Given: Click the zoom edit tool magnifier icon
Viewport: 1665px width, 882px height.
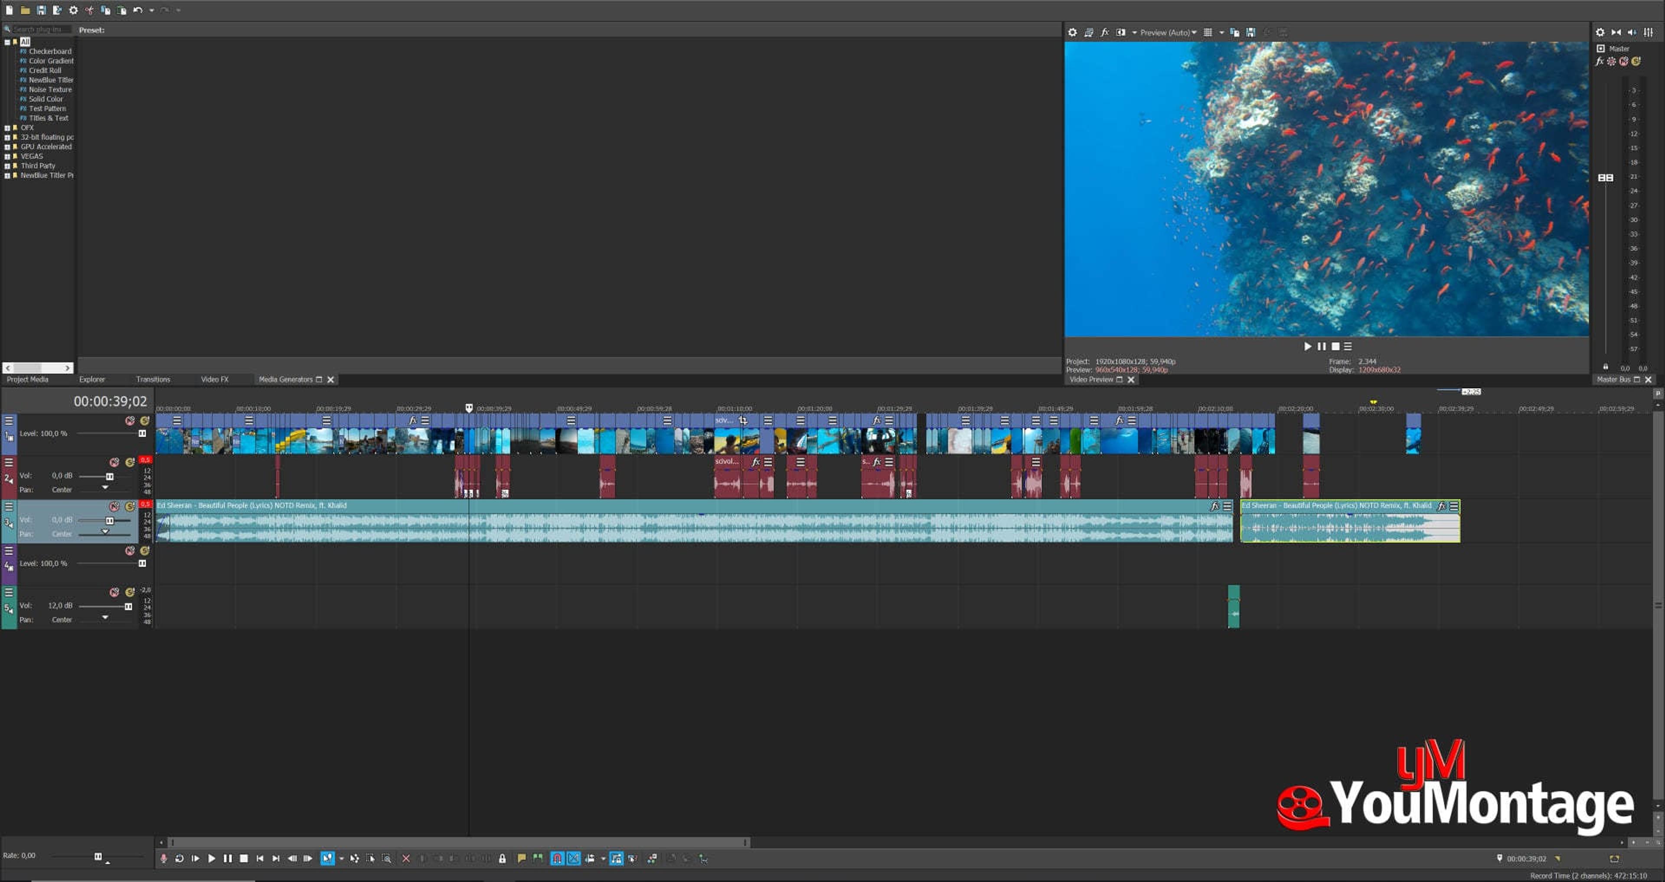Looking at the screenshot, I should point(386,858).
